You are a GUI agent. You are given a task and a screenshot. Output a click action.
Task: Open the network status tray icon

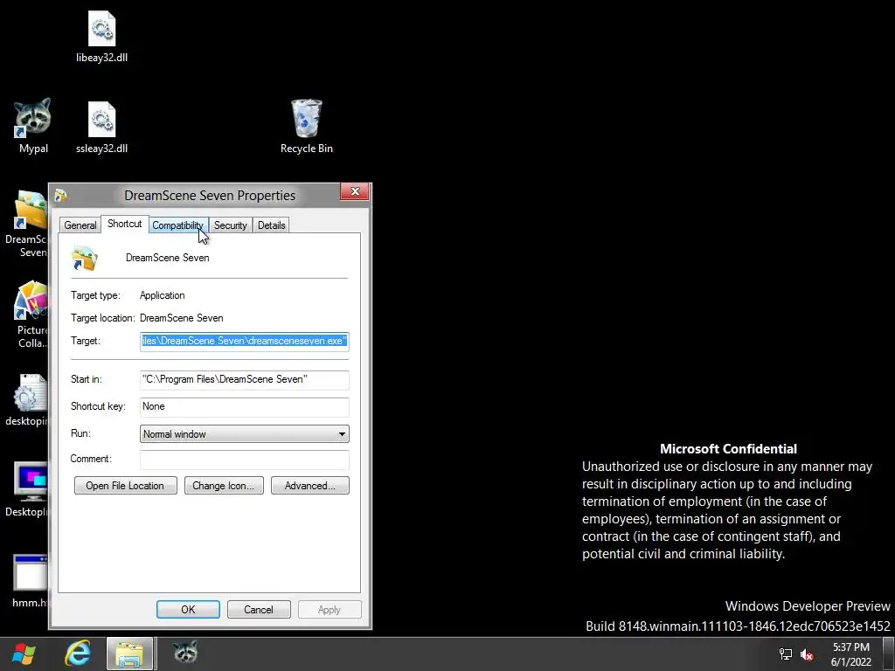786,654
